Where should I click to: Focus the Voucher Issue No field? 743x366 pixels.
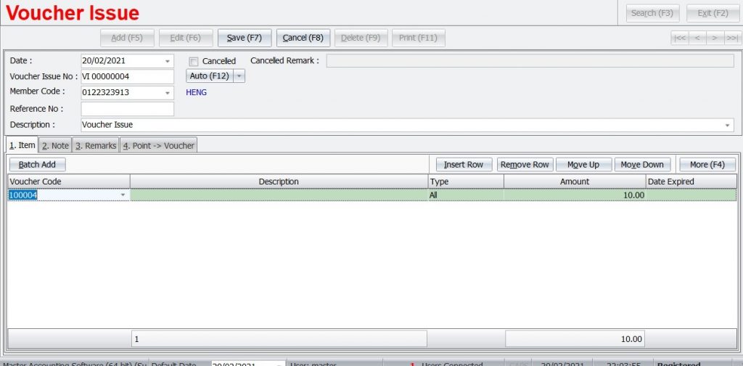128,77
